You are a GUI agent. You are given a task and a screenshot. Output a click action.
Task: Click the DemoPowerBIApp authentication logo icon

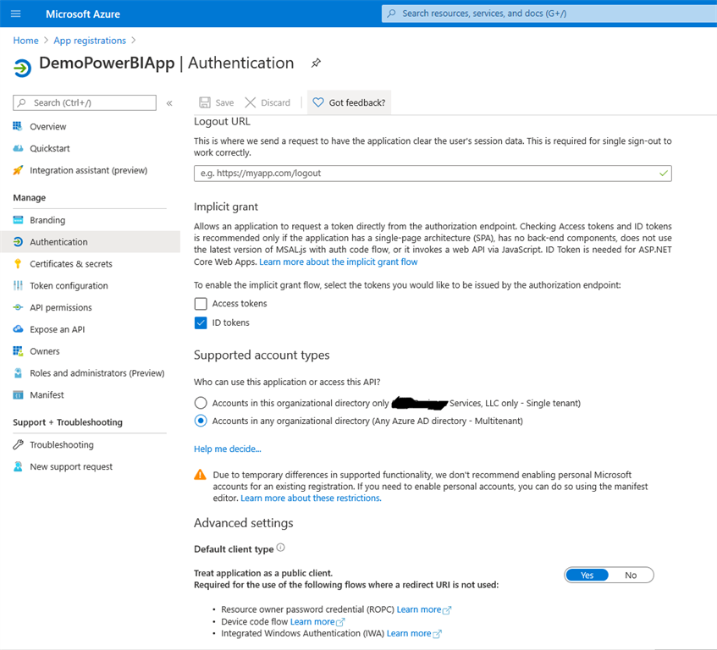22,68
